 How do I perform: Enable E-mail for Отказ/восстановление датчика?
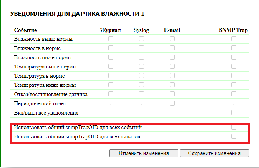(x=172, y=94)
